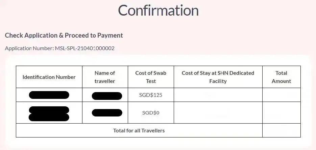The height and width of the screenshot is (150, 316).
Task: Click the Name of traveller column header
Action: (105, 77)
